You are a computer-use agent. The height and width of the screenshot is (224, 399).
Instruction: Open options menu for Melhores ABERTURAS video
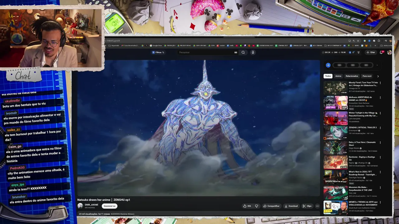coord(380,98)
